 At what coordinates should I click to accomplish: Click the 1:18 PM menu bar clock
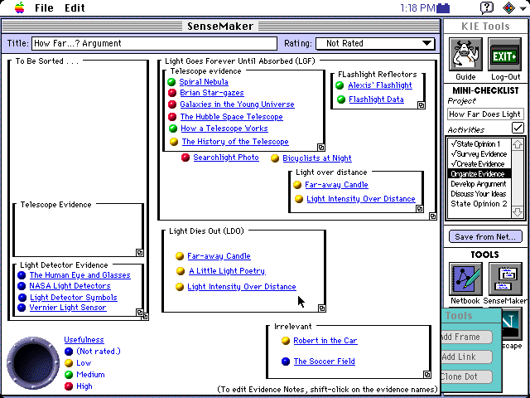click(x=417, y=7)
